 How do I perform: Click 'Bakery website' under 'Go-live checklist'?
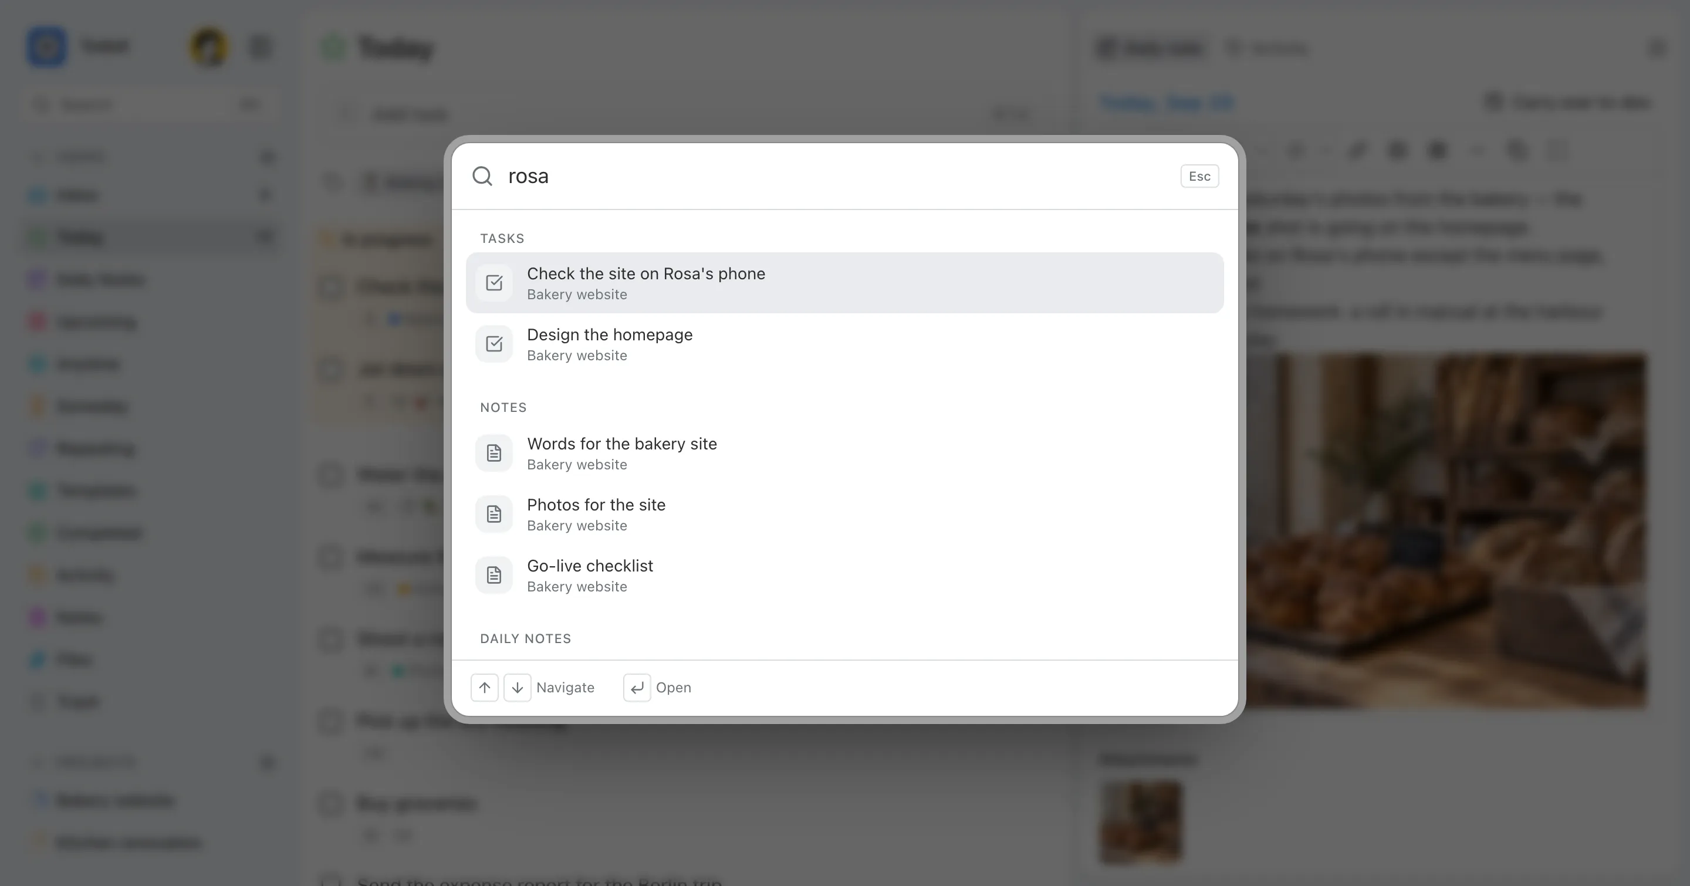click(577, 587)
